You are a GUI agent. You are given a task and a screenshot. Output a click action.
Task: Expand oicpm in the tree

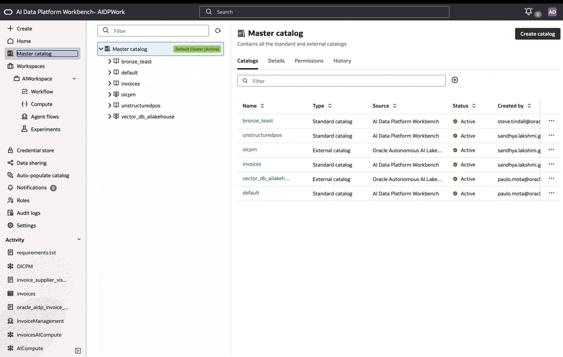pyautogui.click(x=109, y=94)
